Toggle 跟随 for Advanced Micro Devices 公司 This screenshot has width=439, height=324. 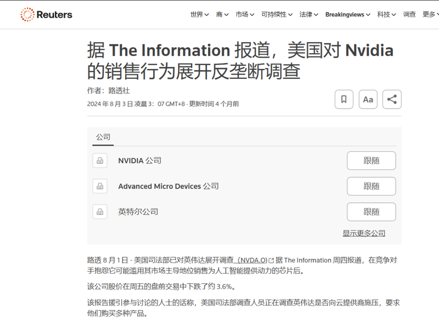(371, 186)
